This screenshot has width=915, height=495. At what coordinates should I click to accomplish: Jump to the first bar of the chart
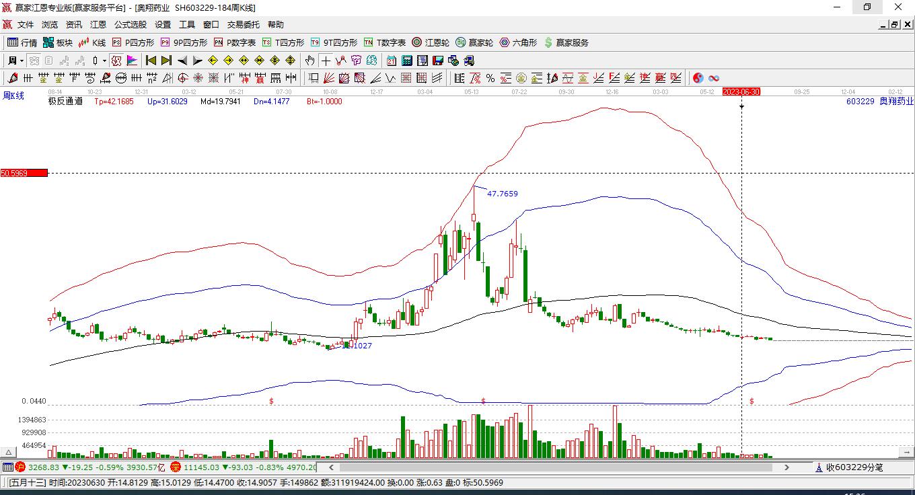[151, 61]
